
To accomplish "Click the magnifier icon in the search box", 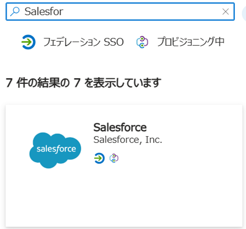I will pos(15,12).
